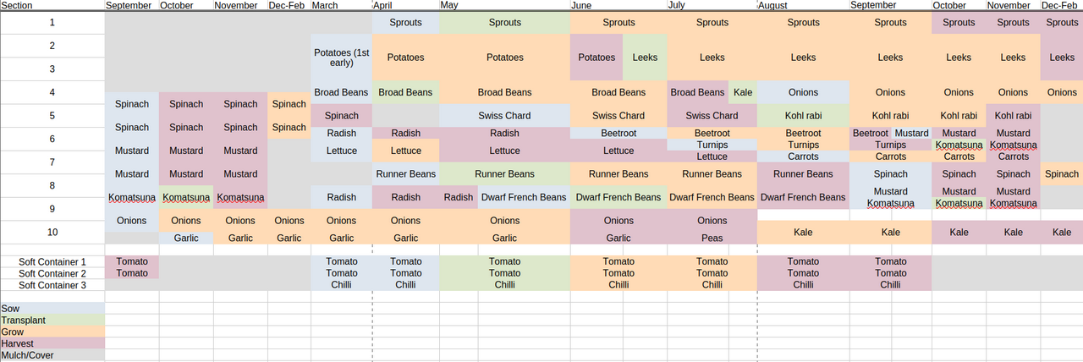
Task: Click the green Kale cell in July
Action: (x=742, y=92)
